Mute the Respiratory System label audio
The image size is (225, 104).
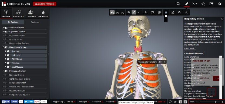pos(160,62)
